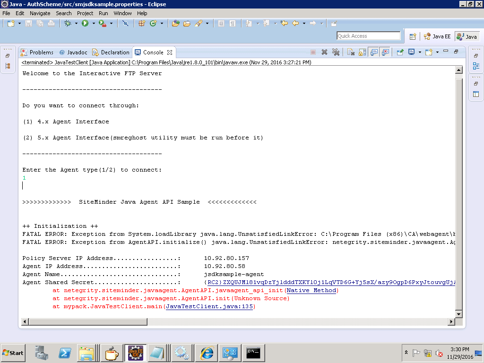
Task: Click the Remove Launch icon
Action: 324,52
